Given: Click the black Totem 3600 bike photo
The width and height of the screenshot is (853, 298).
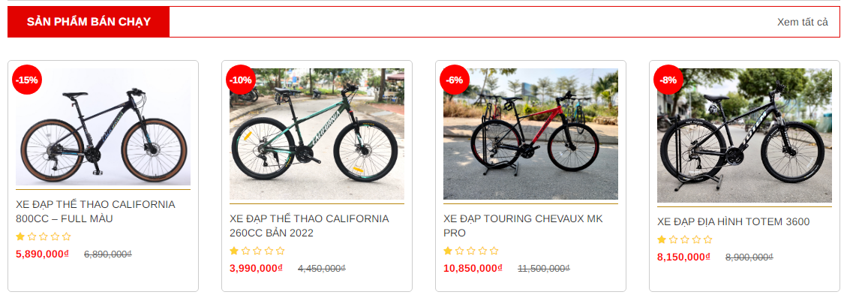Looking at the screenshot, I should 744,136.
